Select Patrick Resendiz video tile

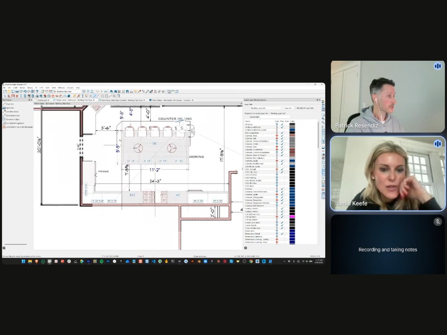click(388, 96)
